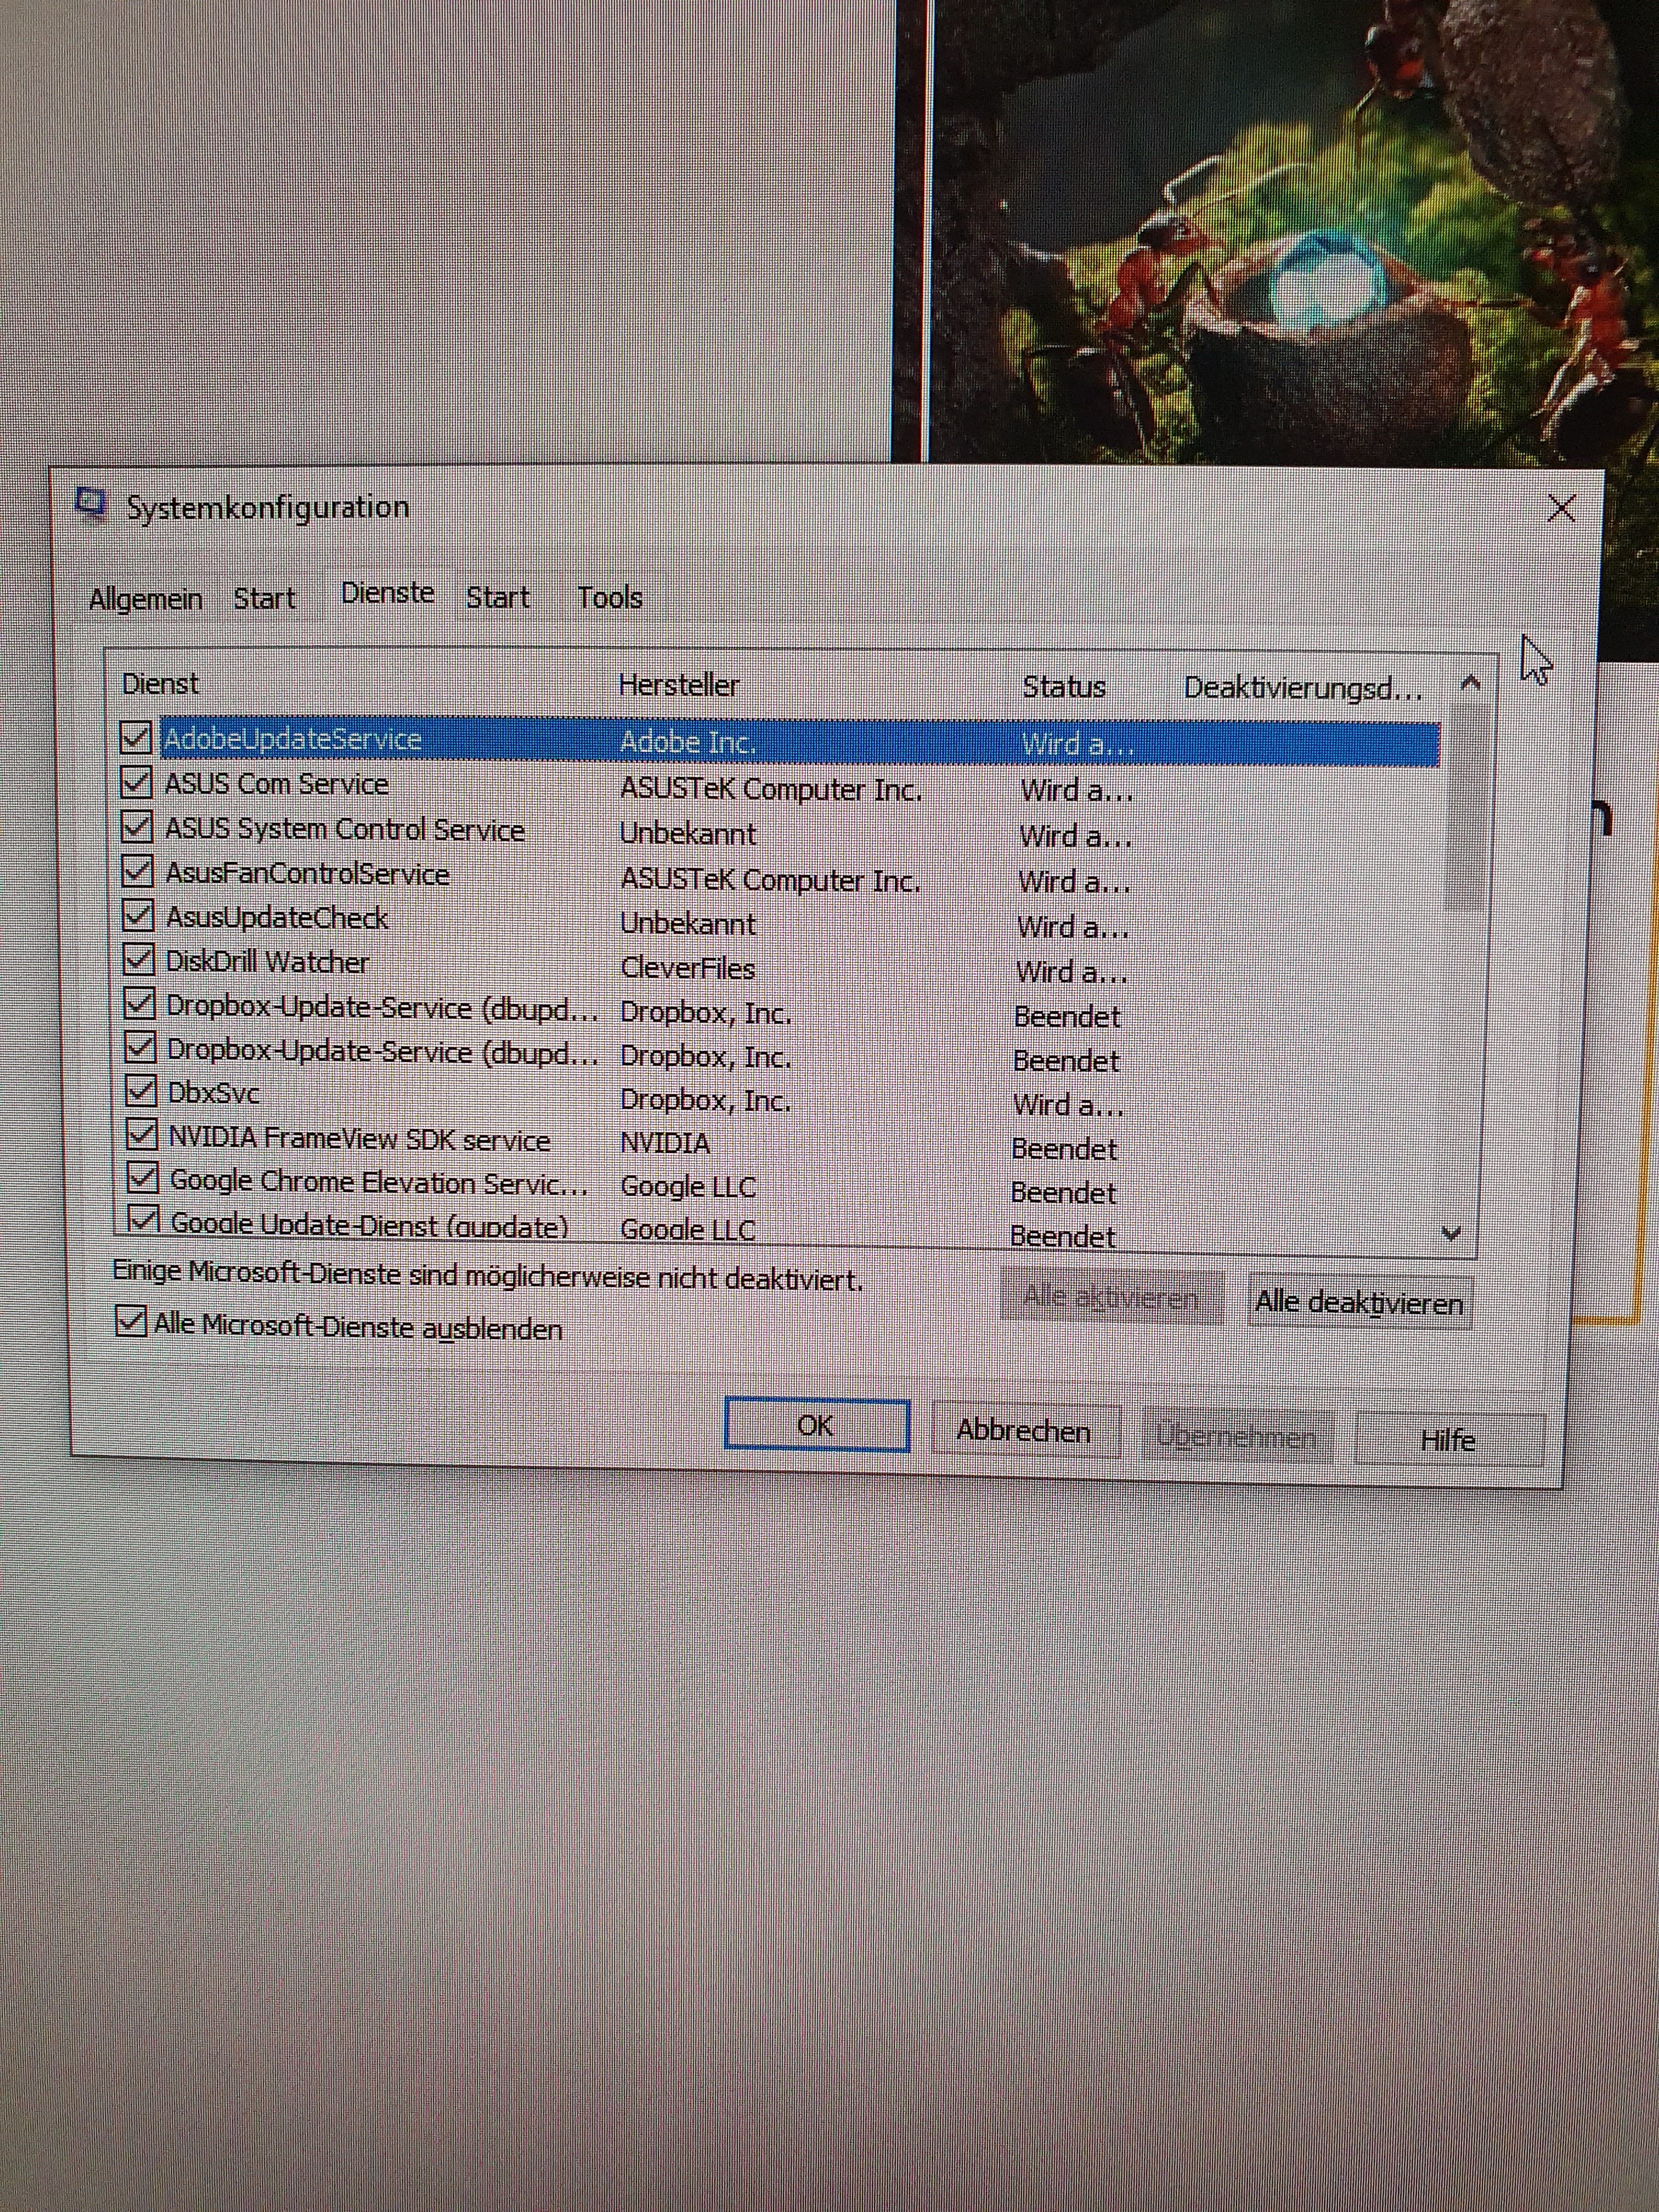The width and height of the screenshot is (1659, 2212).
Task: Select the Dienste tab
Action: click(387, 593)
